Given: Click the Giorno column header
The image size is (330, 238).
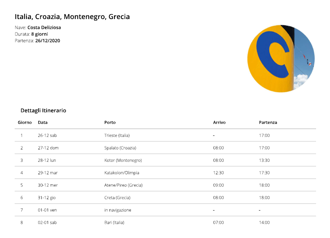Looking at the screenshot, I should [25, 123].
